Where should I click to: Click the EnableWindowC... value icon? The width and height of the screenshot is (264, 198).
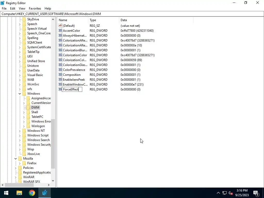tap(60, 84)
